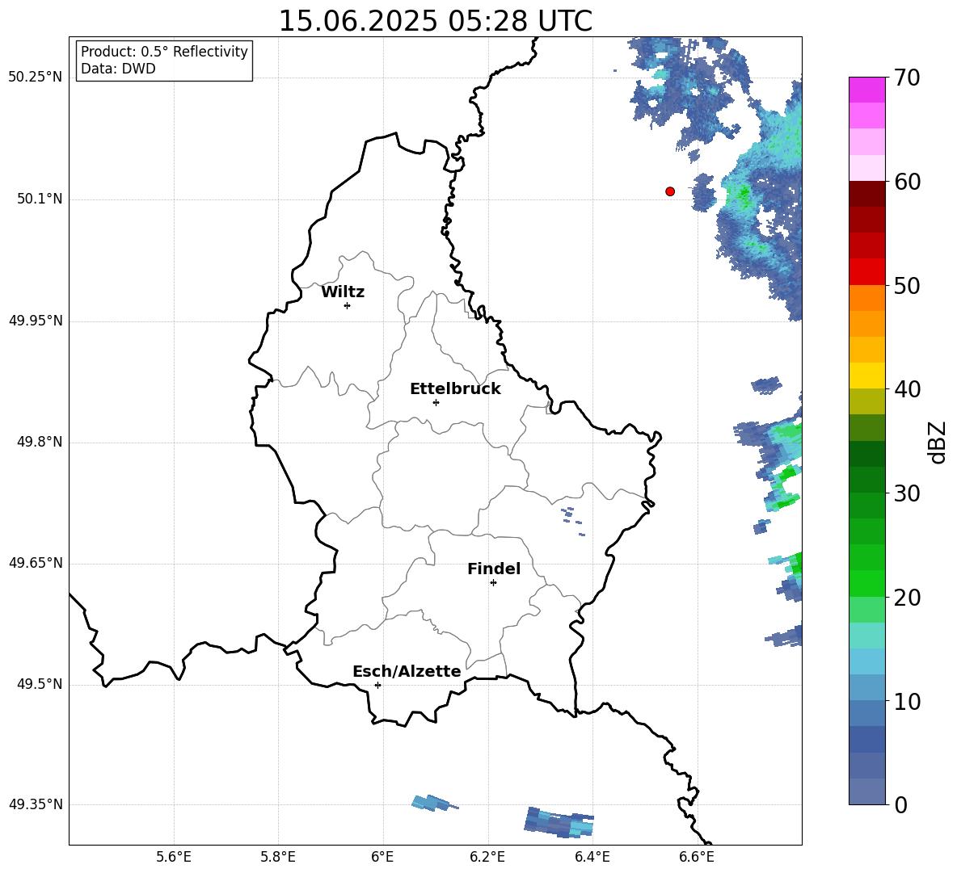The width and height of the screenshot is (957, 873).
Task: Click the dark maroon swatch just below 60
Action: pos(866,194)
